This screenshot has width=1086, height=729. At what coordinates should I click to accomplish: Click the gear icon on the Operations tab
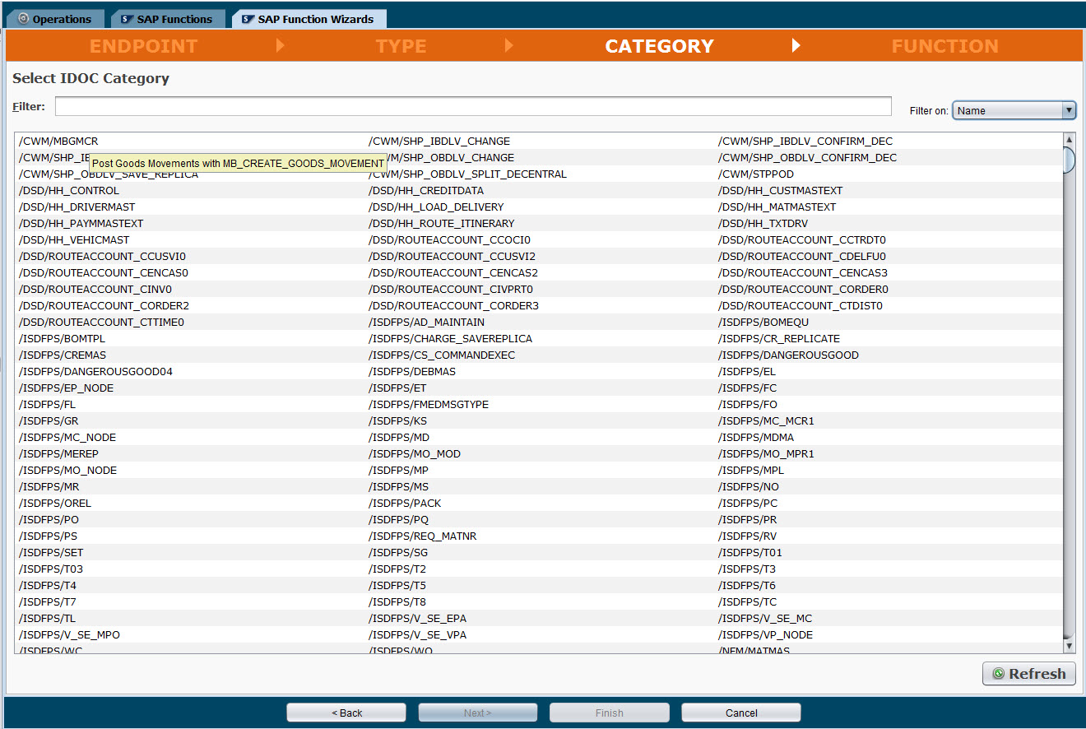pyautogui.click(x=22, y=19)
